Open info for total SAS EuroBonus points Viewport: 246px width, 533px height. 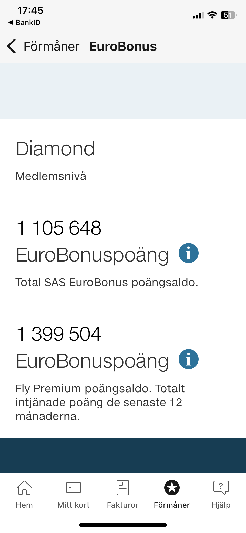[x=188, y=253]
